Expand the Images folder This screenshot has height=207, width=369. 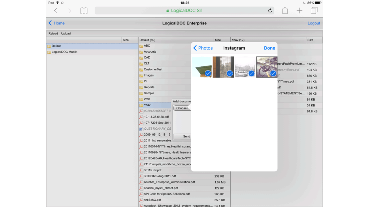[141, 75]
